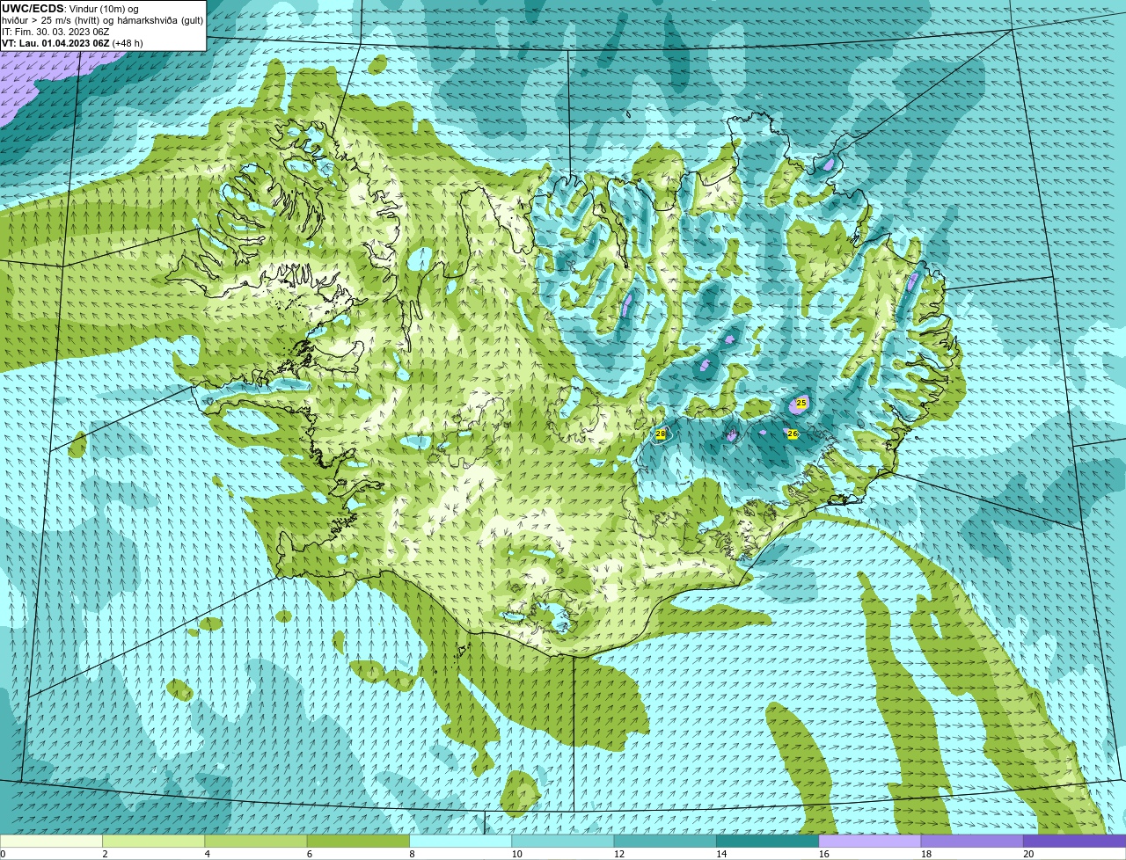The image size is (1126, 860).
Task: Click the scale tick label 4
Action: pyautogui.click(x=207, y=854)
